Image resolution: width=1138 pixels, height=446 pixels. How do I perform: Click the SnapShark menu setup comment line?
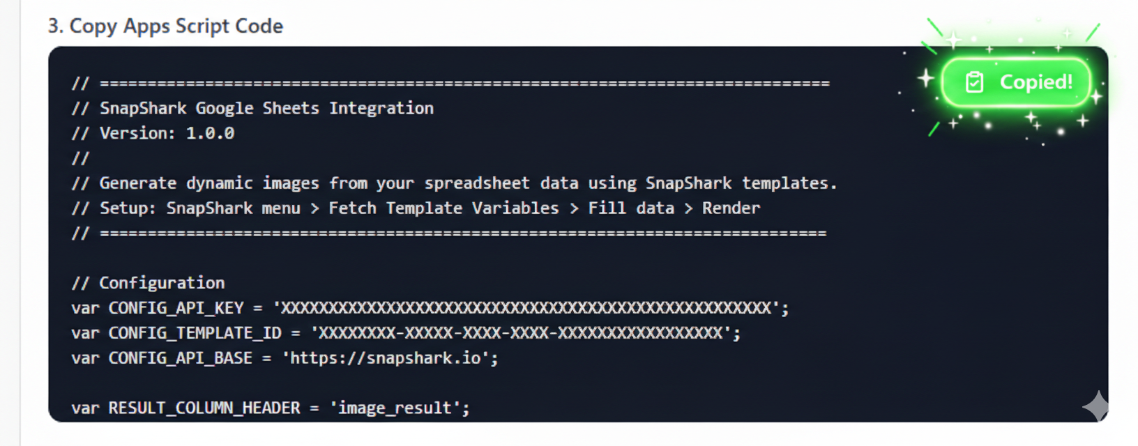(416, 208)
